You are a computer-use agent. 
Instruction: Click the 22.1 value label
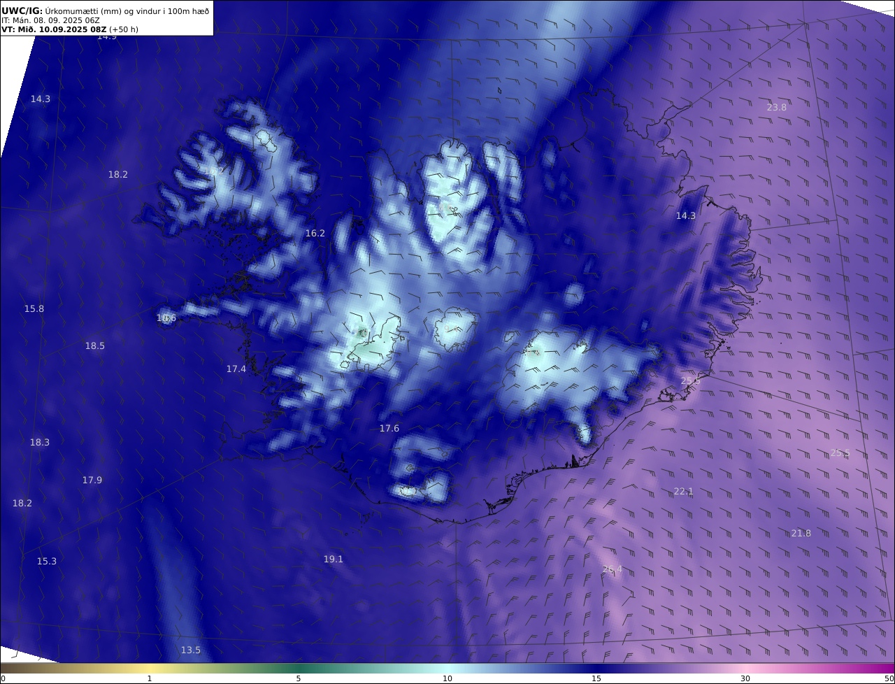(x=684, y=491)
